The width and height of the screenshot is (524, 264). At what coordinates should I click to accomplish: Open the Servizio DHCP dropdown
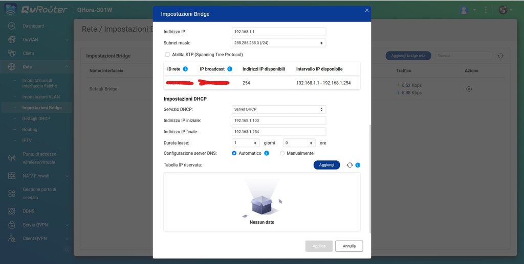[x=279, y=109]
